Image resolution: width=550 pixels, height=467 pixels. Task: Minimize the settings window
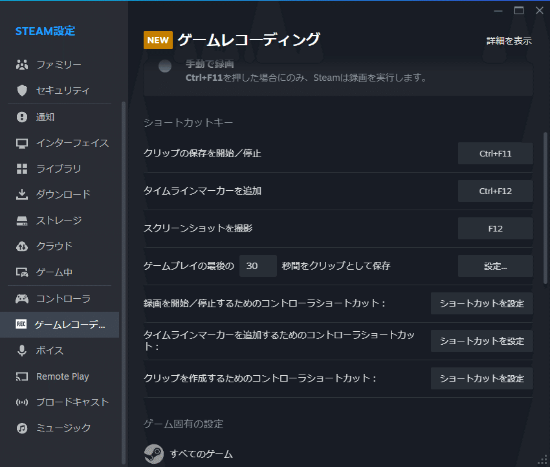pos(498,11)
